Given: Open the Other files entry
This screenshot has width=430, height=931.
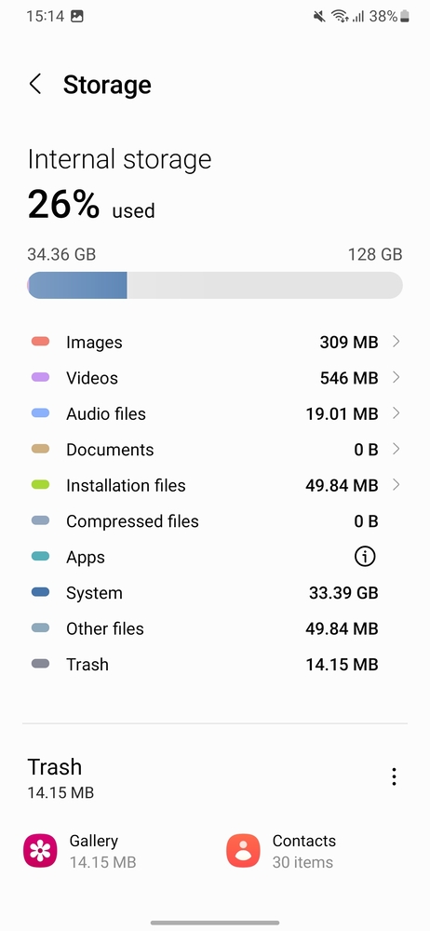Looking at the screenshot, I should [x=215, y=628].
